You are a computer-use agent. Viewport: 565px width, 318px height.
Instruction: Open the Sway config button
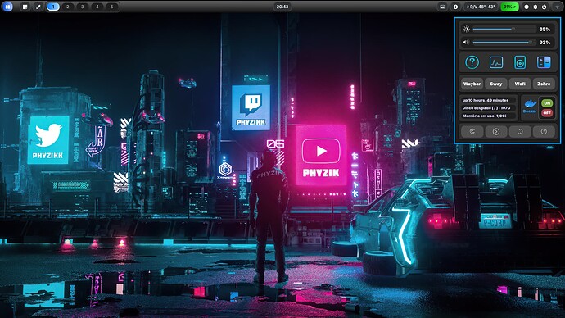coord(496,84)
